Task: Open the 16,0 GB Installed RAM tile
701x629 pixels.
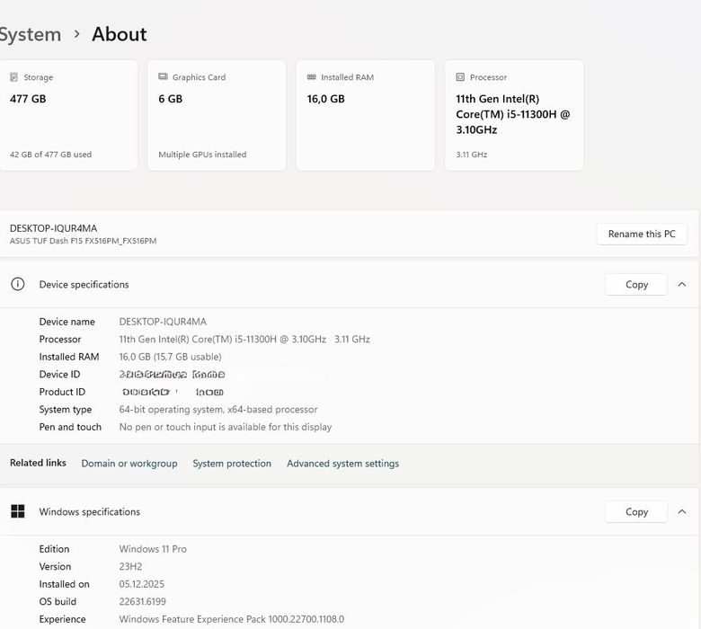Action: click(366, 115)
